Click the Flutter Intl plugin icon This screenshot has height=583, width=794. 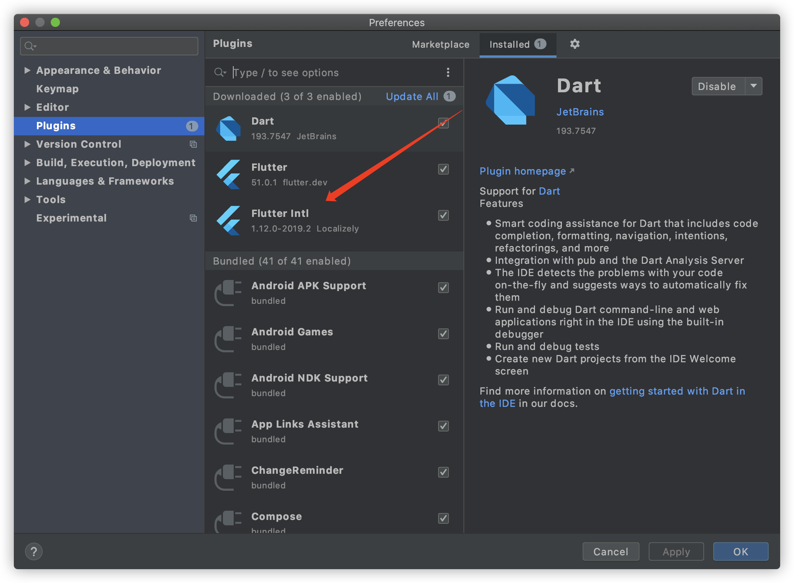point(229,221)
